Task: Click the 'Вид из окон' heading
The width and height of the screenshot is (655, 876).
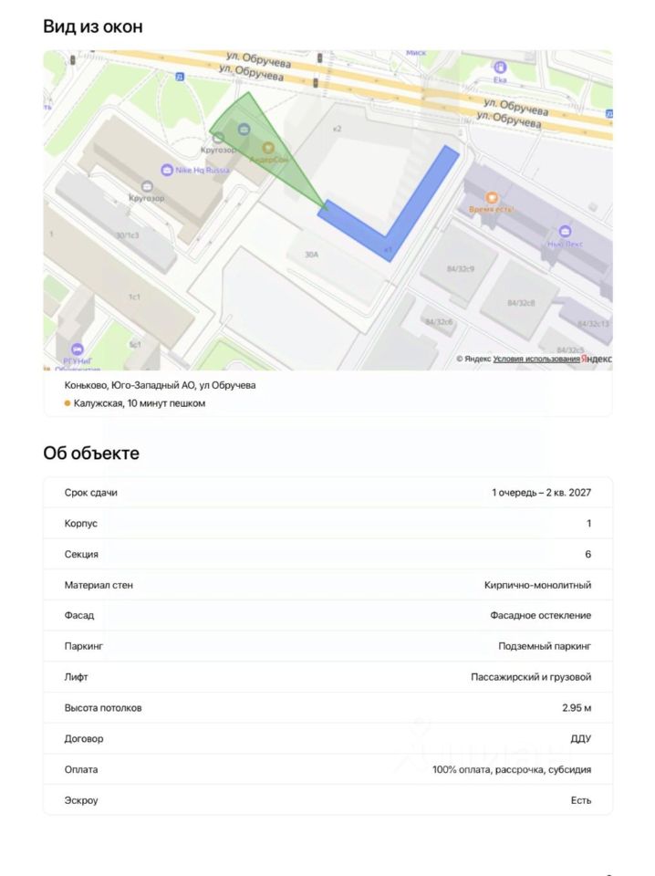Action: point(93,26)
